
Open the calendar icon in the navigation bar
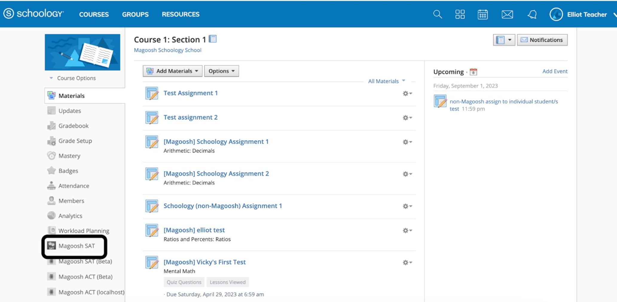482,14
